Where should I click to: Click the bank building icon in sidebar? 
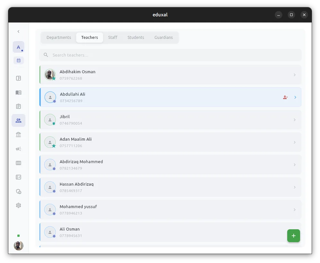(x=18, y=135)
